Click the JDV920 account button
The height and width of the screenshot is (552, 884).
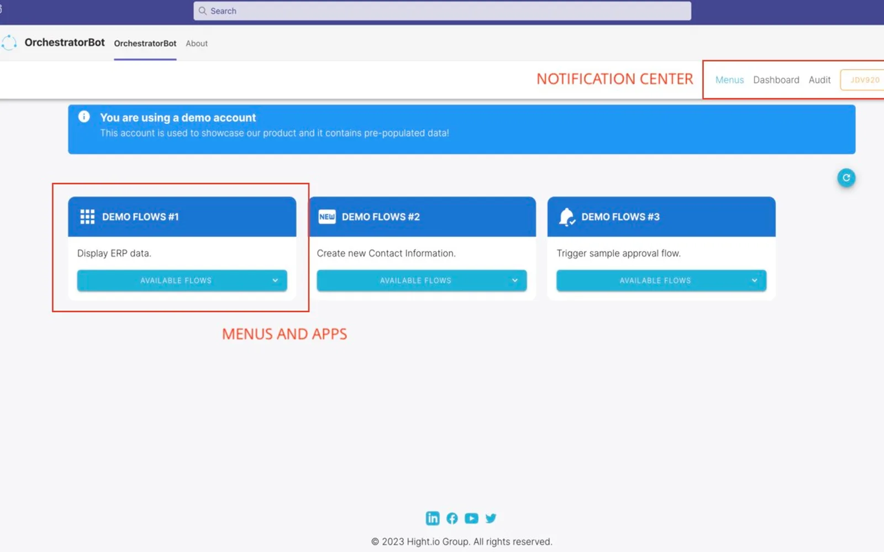(x=862, y=80)
